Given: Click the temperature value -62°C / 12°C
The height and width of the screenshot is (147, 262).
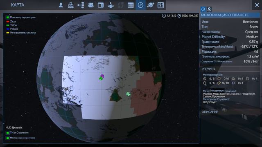Looking at the screenshot, I should [x=249, y=47].
